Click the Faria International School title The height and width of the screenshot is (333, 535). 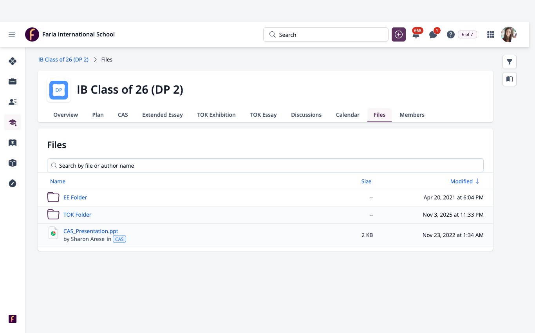(78, 34)
